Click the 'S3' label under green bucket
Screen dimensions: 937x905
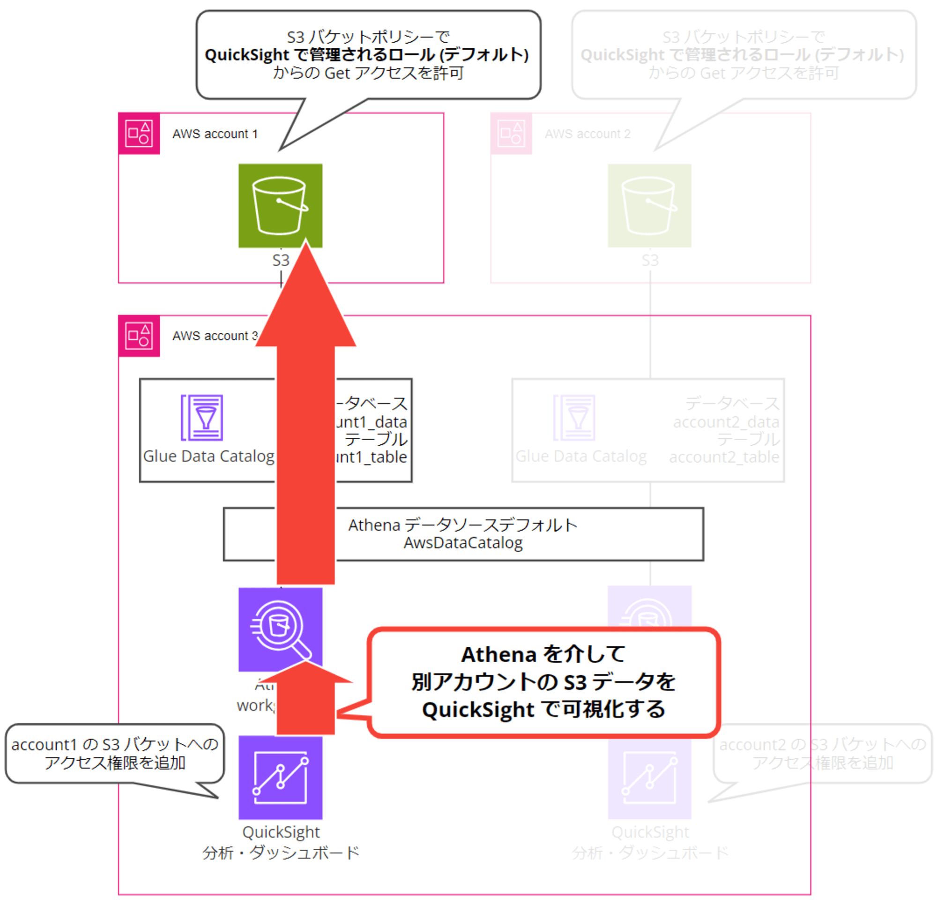coord(281,261)
